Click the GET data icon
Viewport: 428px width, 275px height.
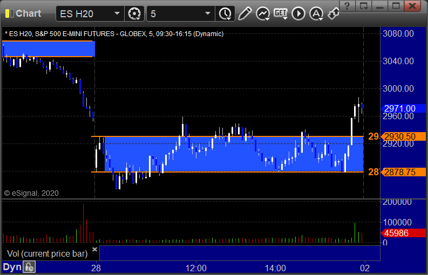click(281, 13)
